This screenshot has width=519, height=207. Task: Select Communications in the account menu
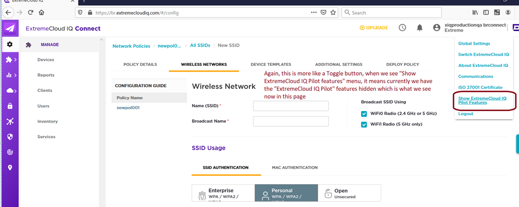[476, 76]
